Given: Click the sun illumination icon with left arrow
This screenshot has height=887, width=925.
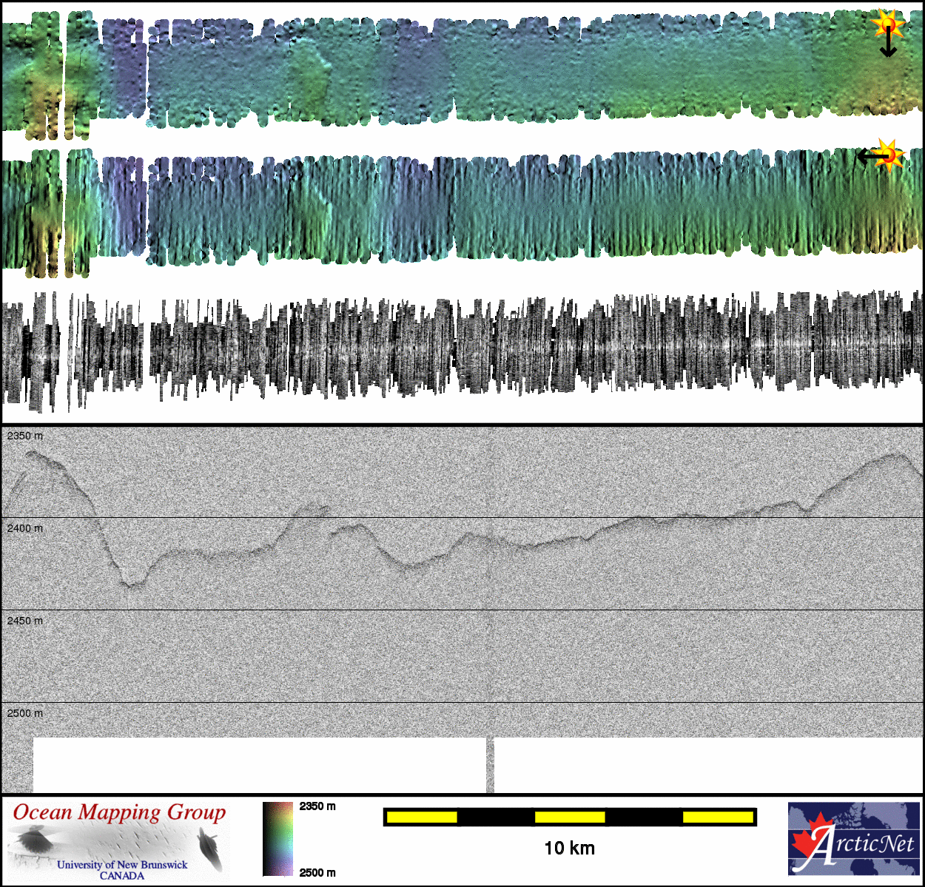Looking at the screenshot, I should [x=889, y=155].
